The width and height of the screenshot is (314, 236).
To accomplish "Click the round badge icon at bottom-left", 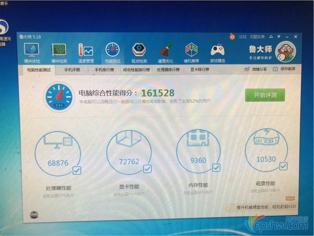I will click(x=34, y=215).
